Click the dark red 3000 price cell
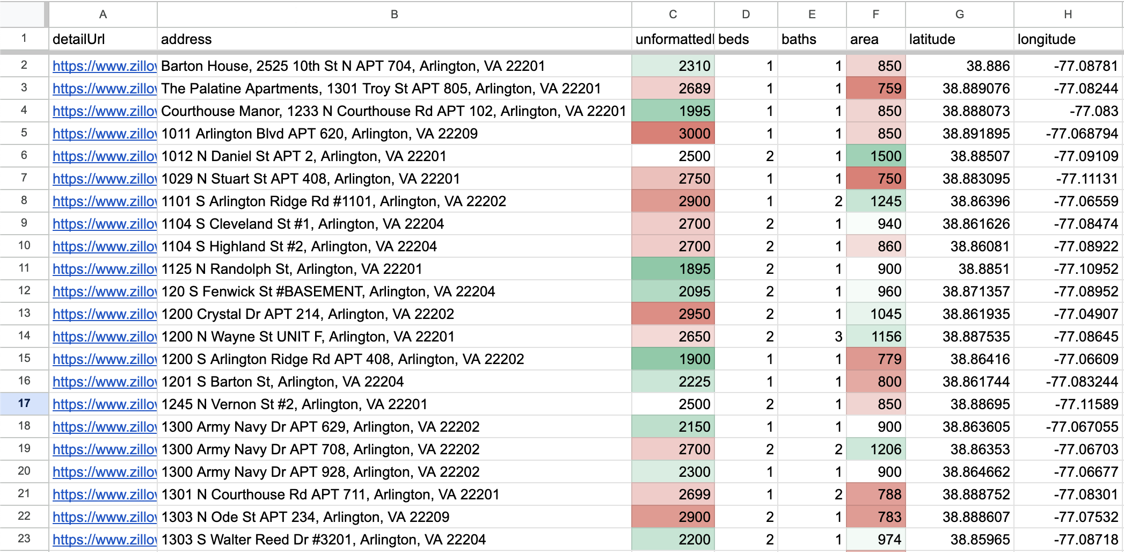The width and height of the screenshot is (1124, 552). (673, 134)
